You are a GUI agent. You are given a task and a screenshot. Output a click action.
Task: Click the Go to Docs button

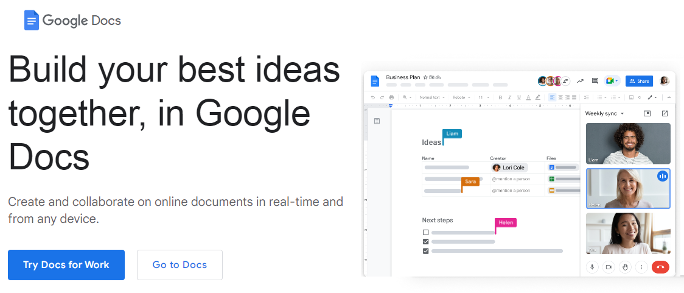pos(180,264)
